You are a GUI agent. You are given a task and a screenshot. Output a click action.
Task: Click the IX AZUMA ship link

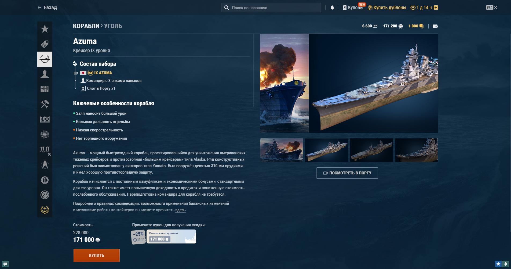point(103,73)
